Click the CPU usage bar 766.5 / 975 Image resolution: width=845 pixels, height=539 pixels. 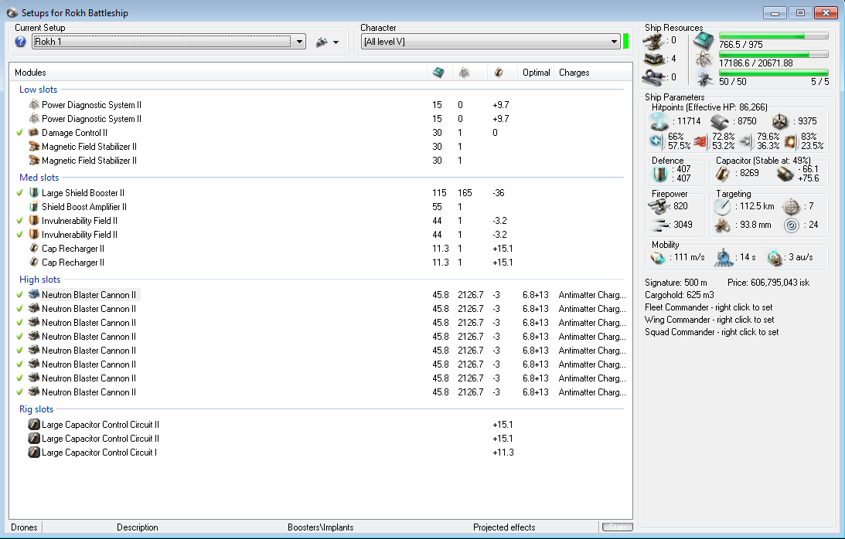[x=773, y=36]
